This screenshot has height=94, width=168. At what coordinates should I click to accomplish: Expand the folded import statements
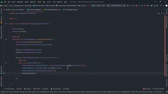[16, 19]
